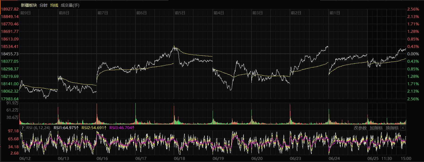Click the 65.68 RSI axis label
The width and height of the screenshot is (424, 162).
[x=13, y=139]
